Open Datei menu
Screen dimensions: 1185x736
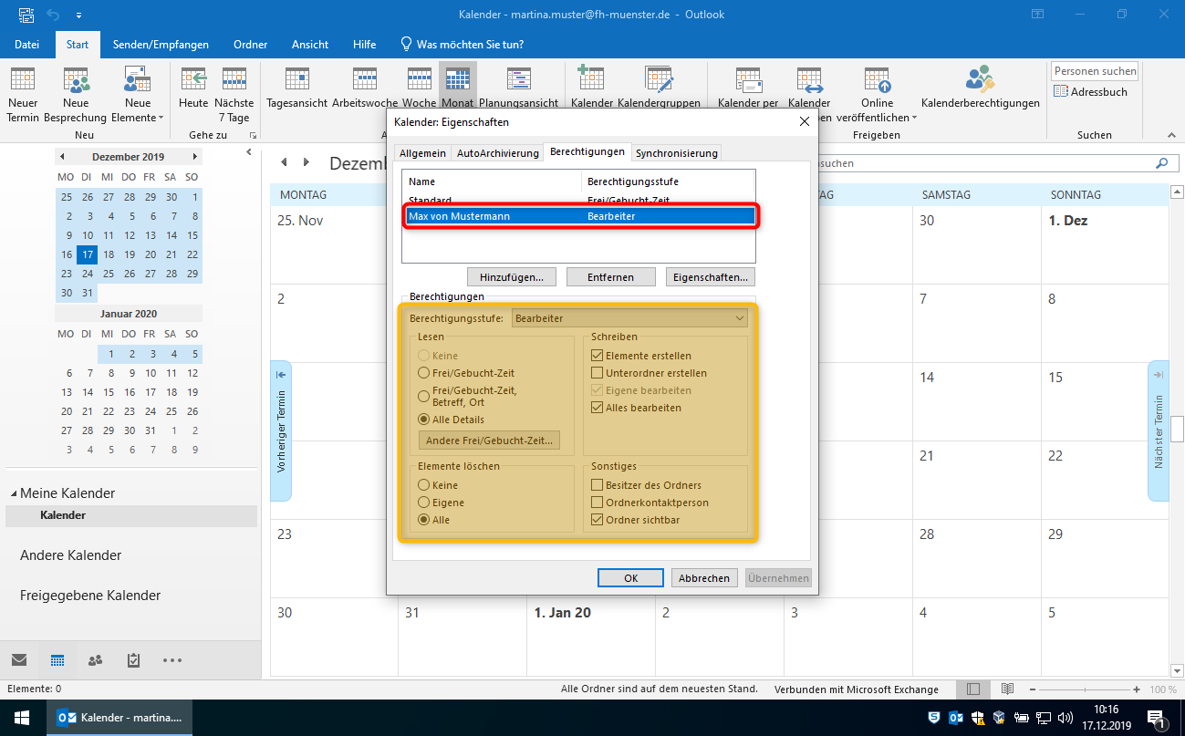27,44
